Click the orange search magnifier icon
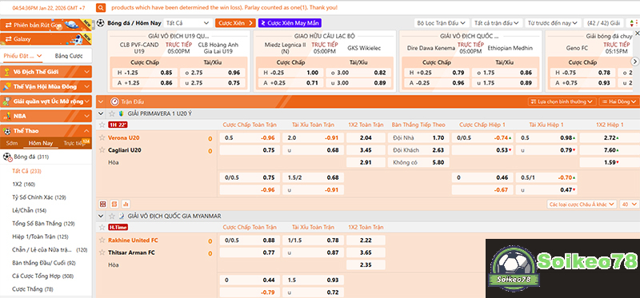 tap(102, 8)
